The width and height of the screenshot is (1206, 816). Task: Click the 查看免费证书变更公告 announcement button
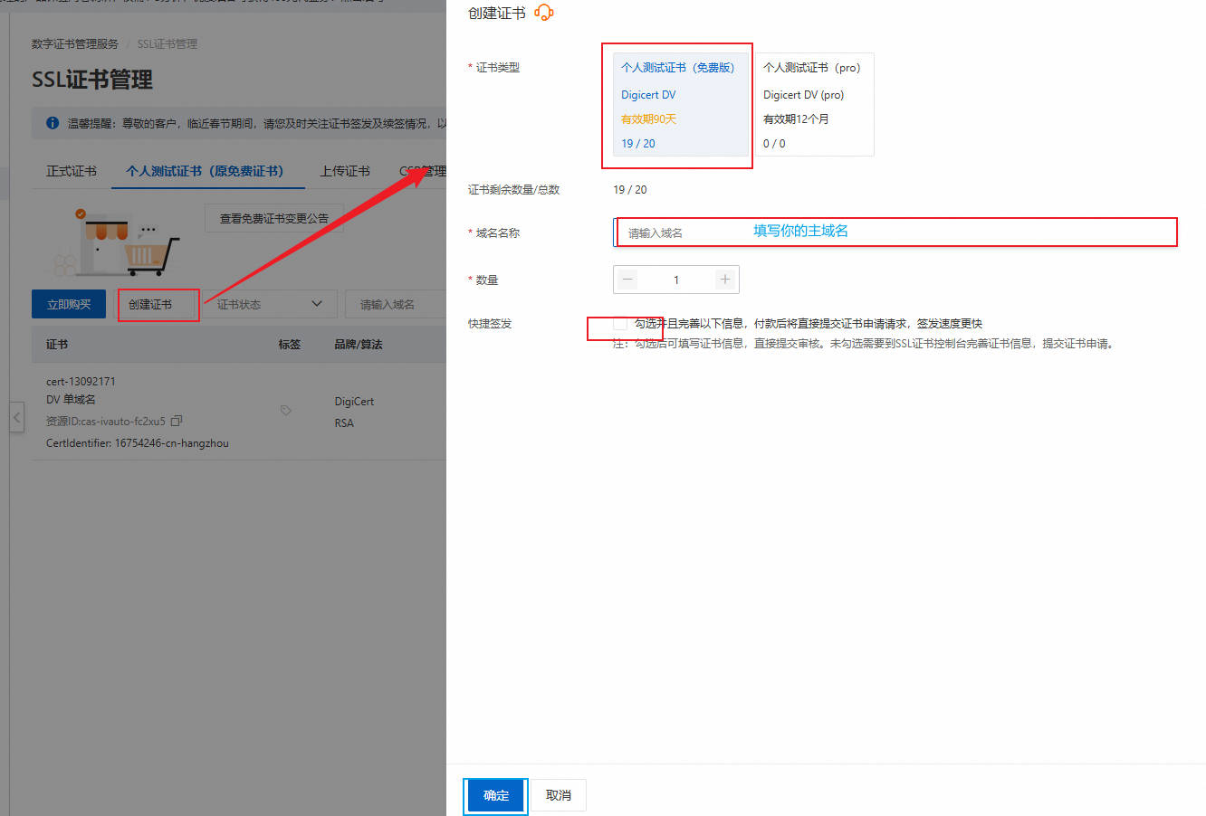coord(273,217)
